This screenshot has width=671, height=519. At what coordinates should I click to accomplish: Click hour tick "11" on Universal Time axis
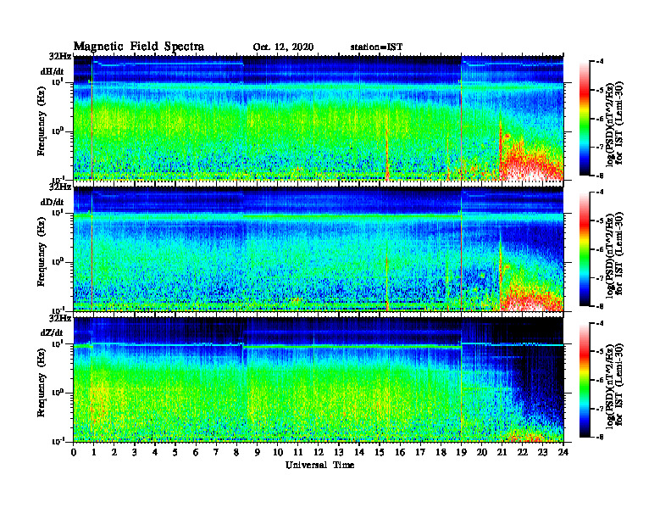point(298,452)
